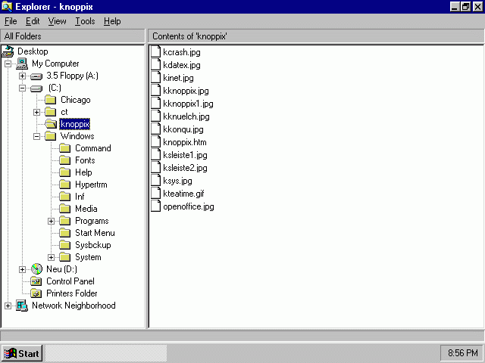Click the kteatime.gif file icon
This screenshot has width=485, height=363.
click(155, 193)
